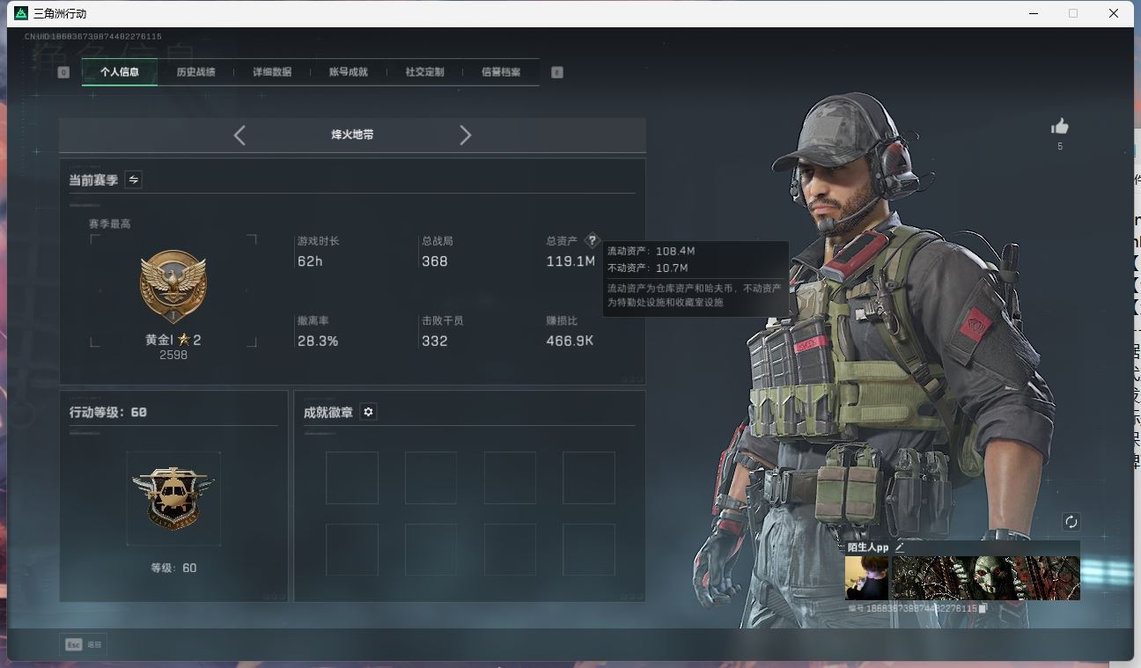
Task: Switch to the 历史战绩 tab
Action: pos(195,72)
